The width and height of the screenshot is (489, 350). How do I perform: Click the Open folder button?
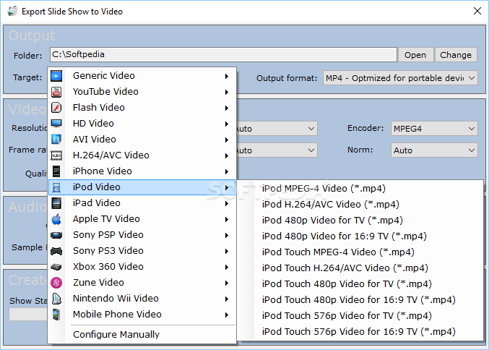415,55
